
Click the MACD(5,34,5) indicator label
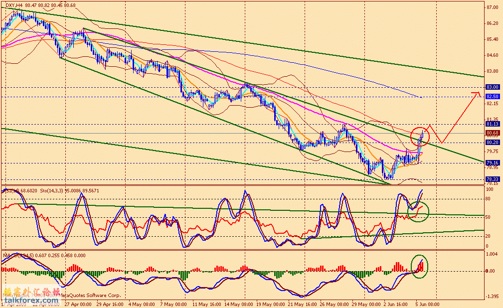click(x=18, y=256)
